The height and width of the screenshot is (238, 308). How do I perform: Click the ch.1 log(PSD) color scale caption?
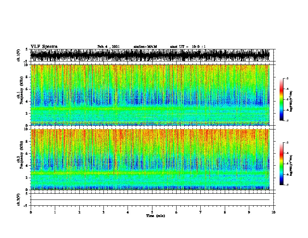click(291, 101)
